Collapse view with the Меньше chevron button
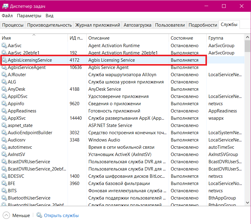251x224 pixels. pyautogui.click(x=6, y=215)
